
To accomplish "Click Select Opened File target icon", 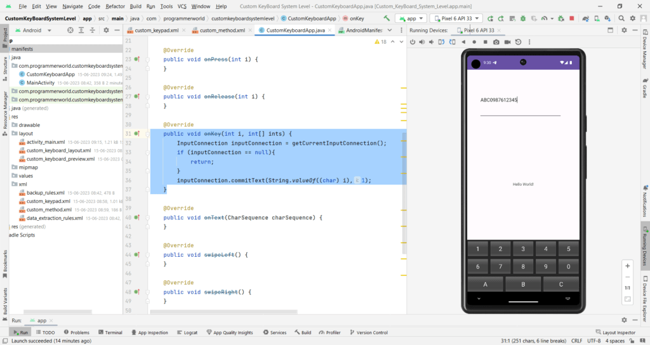I will point(70,30).
